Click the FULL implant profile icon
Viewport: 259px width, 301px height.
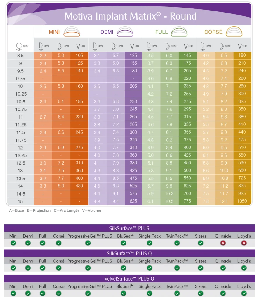pos(179,32)
